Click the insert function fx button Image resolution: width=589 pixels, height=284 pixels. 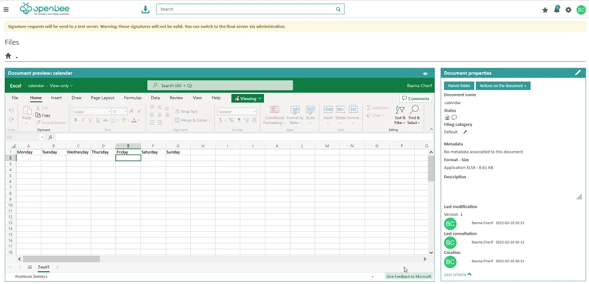50,138
